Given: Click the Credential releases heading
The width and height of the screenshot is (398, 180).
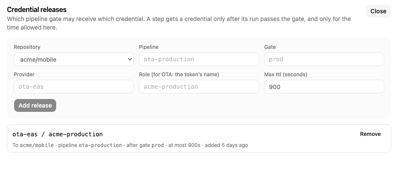Looking at the screenshot, I should [x=36, y=9].
